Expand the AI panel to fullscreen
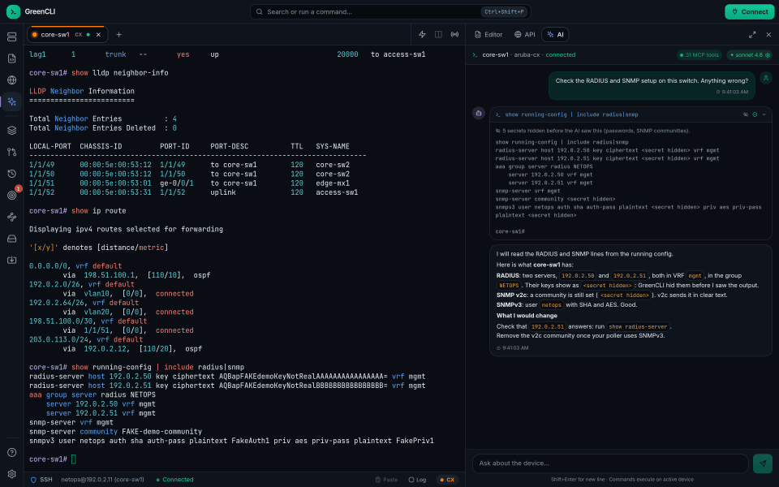 click(752, 35)
